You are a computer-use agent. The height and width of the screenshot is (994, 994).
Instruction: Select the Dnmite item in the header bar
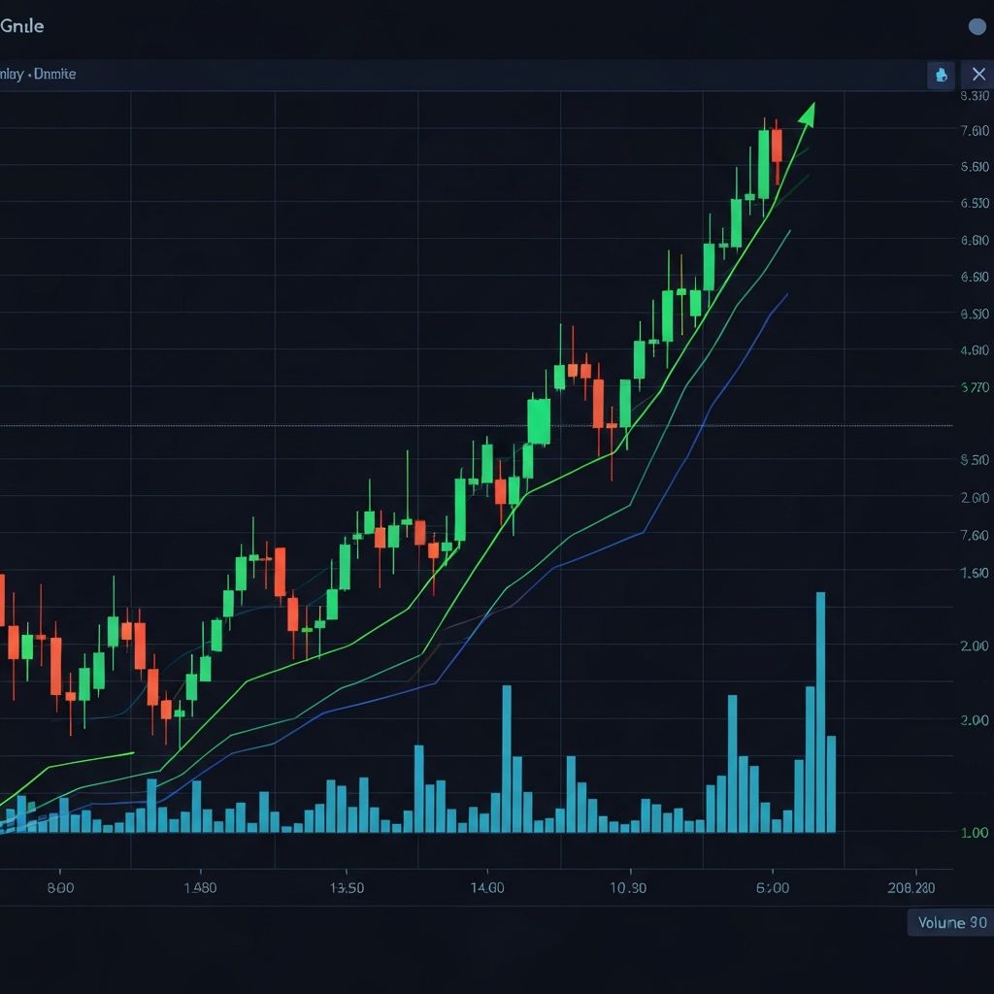click(x=54, y=74)
